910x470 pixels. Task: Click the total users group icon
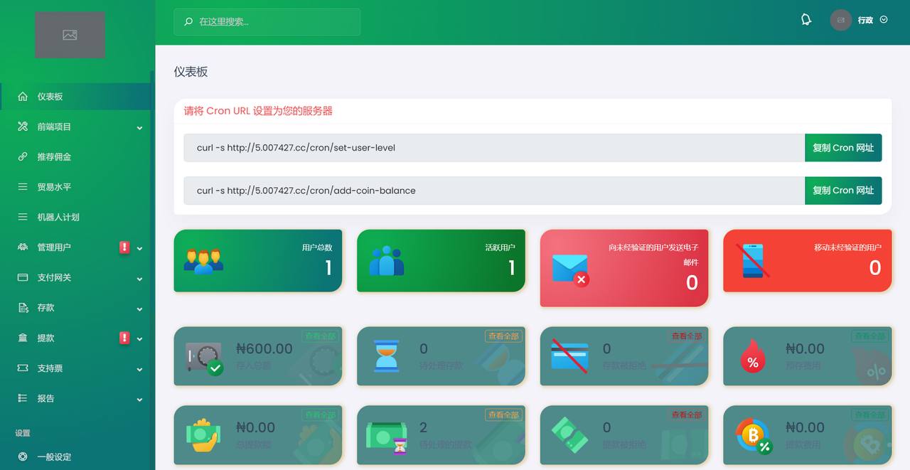pyautogui.click(x=203, y=261)
